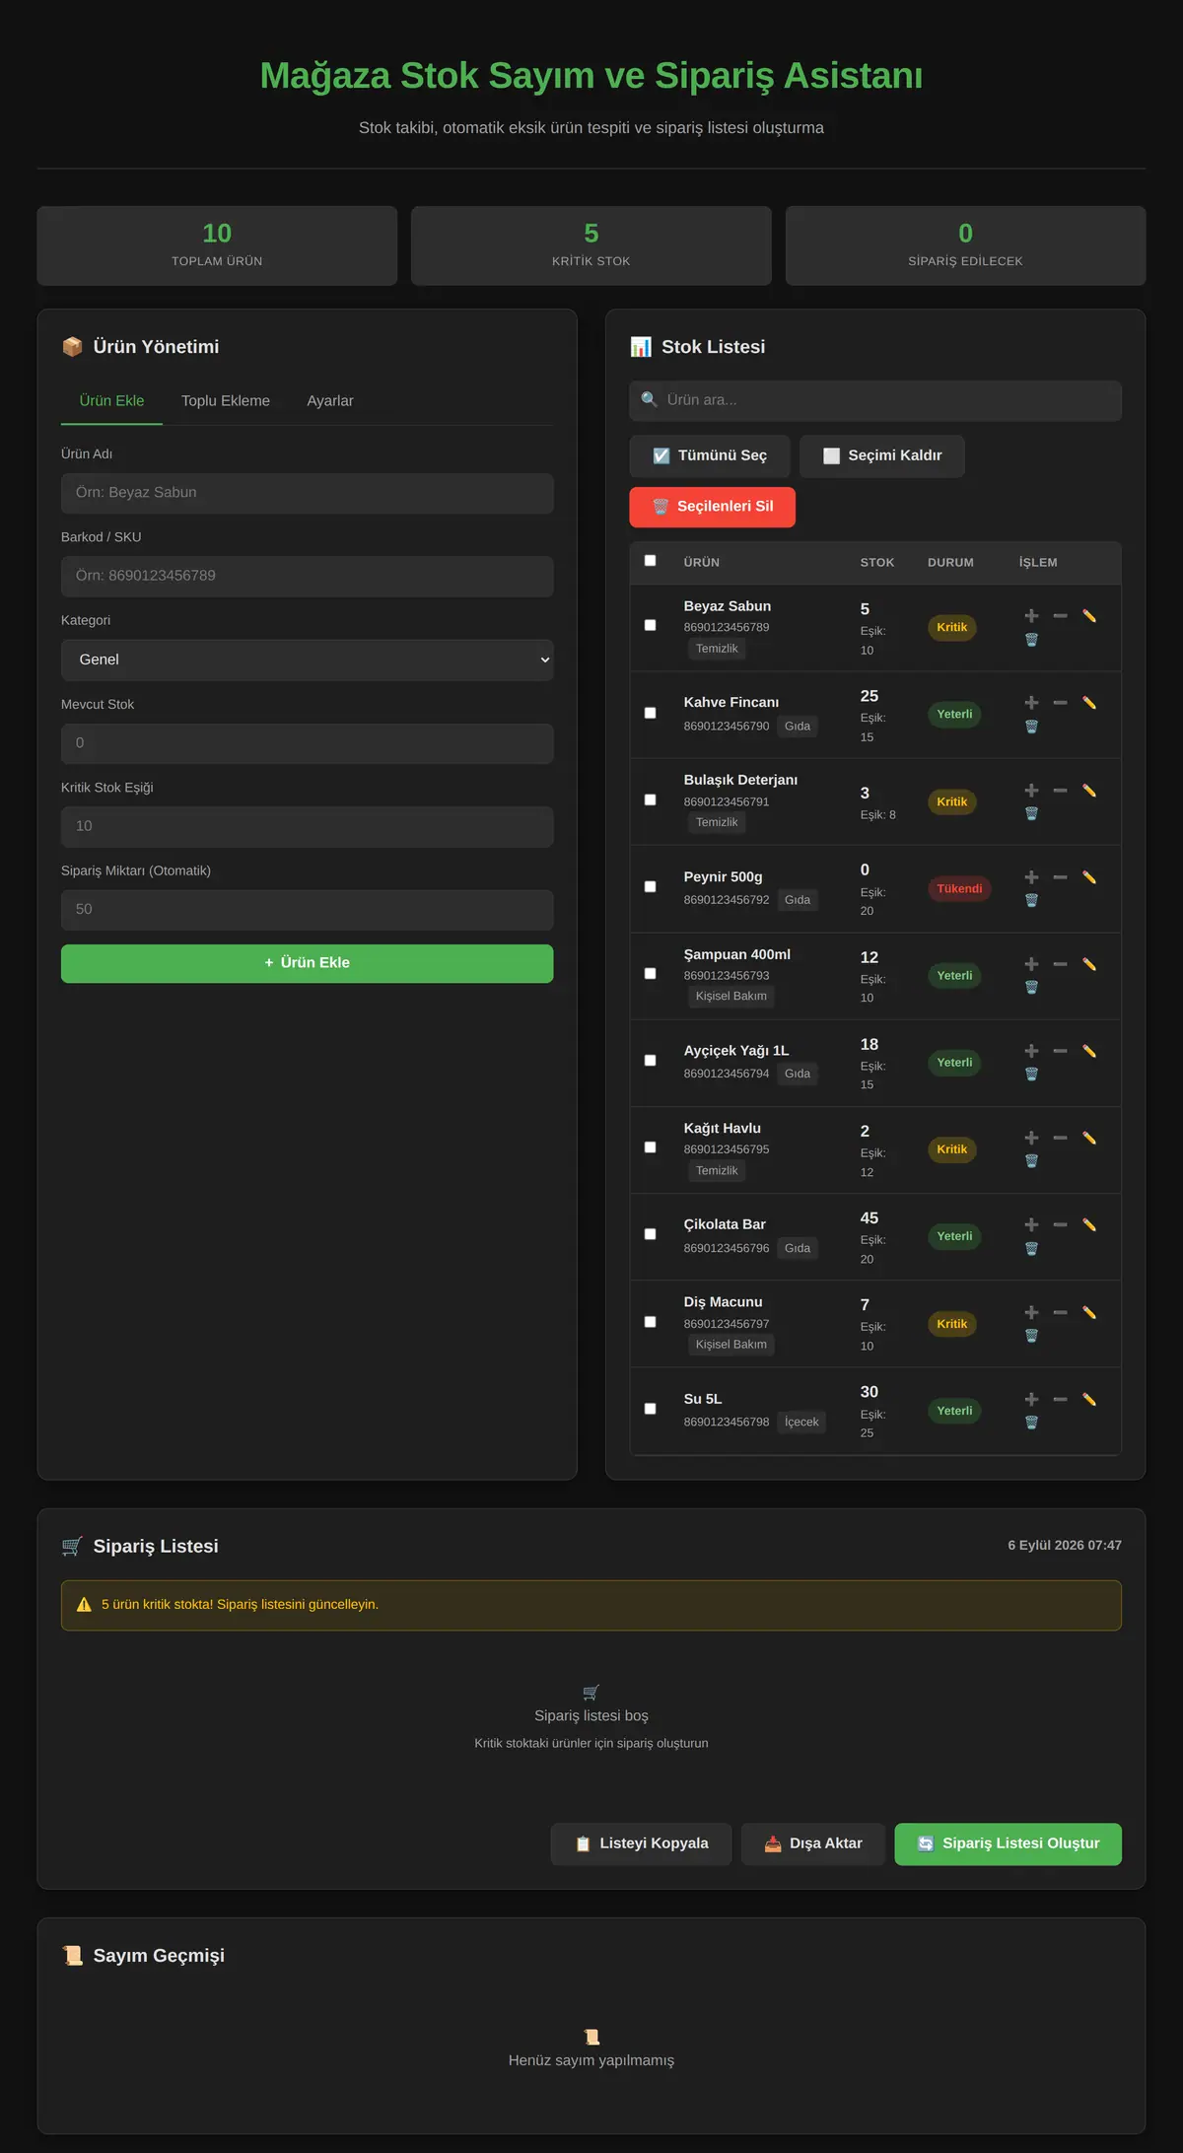Click the minus icon for Ayçiçek Yağı 1L
Viewport: 1183px width, 2153px height.
(1060, 1051)
